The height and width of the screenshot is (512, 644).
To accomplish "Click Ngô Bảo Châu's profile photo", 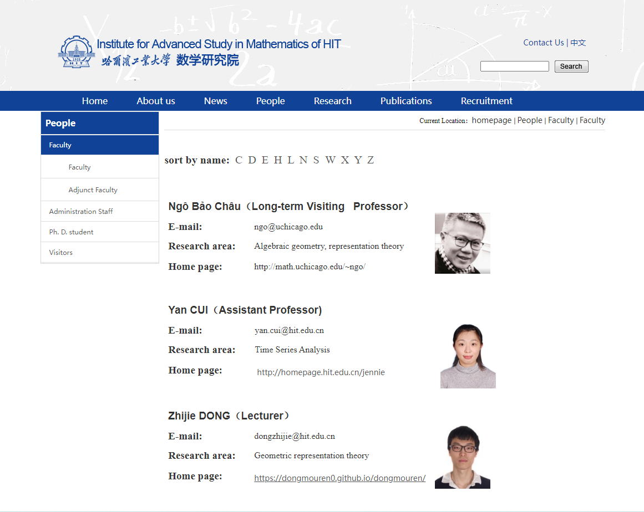I will 462,243.
